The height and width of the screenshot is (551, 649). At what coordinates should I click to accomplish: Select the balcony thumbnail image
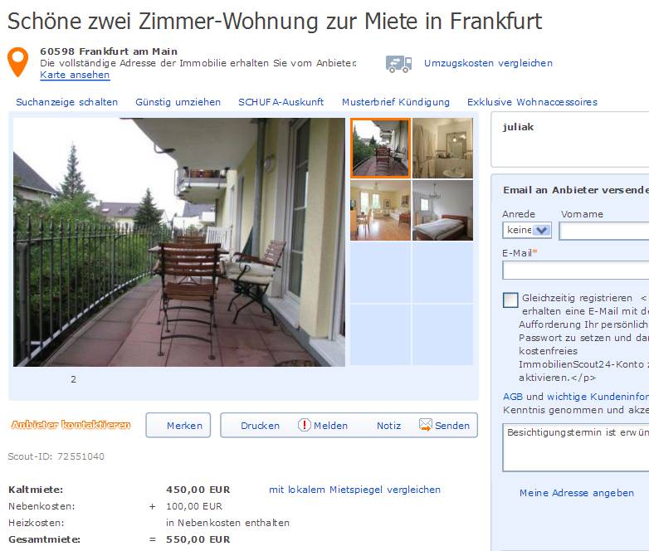click(380, 148)
